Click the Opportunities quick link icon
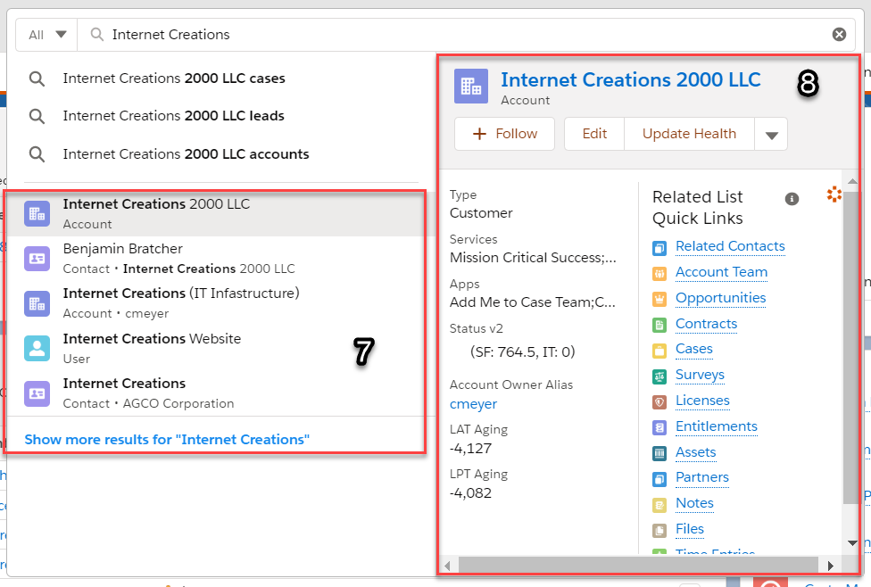 point(658,298)
